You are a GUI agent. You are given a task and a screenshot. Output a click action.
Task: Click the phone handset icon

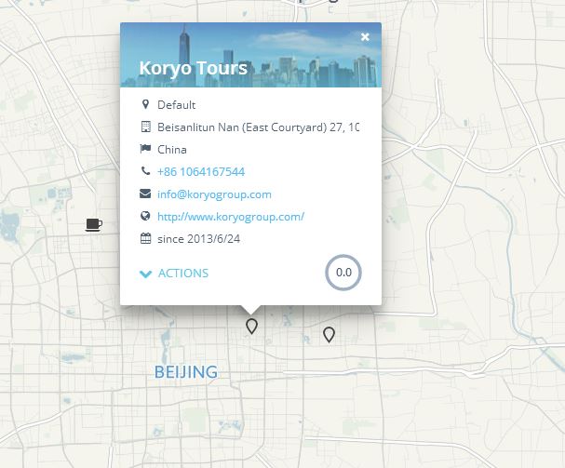[145, 171]
